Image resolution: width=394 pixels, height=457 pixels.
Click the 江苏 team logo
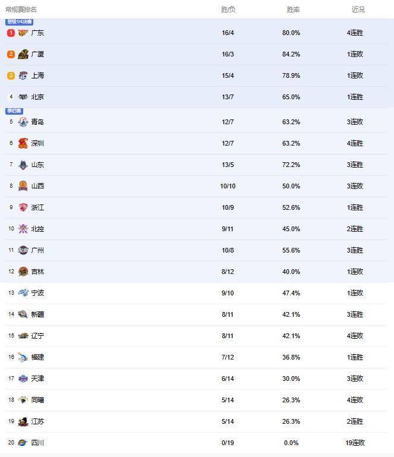[x=23, y=421]
